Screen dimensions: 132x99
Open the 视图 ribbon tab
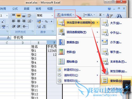[50, 9]
